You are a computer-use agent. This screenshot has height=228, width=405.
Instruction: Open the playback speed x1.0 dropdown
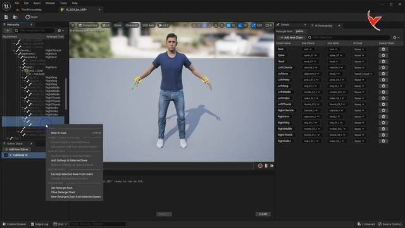163,25
